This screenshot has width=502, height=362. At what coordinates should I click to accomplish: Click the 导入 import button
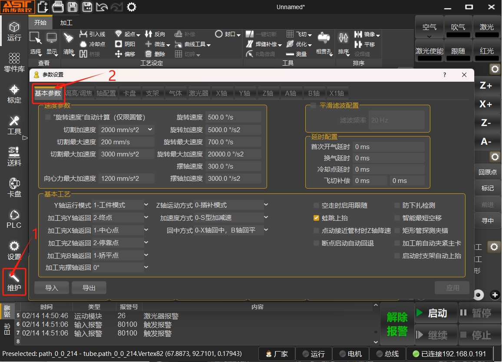pyautogui.click(x=51, y=288)
